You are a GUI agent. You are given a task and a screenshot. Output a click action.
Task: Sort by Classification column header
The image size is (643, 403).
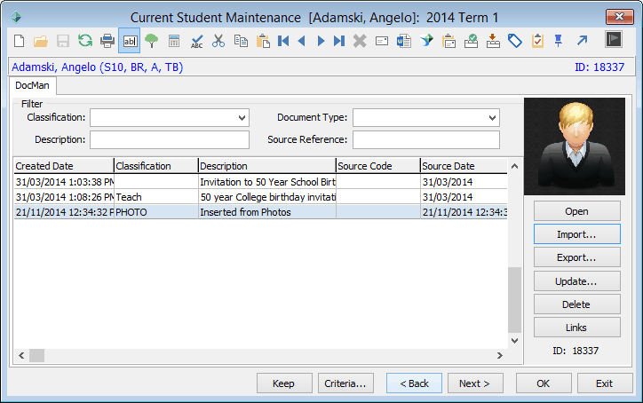tap(156, 166)
